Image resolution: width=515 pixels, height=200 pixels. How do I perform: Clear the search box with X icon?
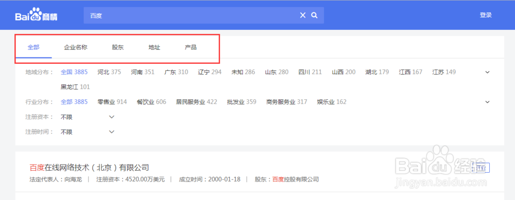(x=303, y=15)
